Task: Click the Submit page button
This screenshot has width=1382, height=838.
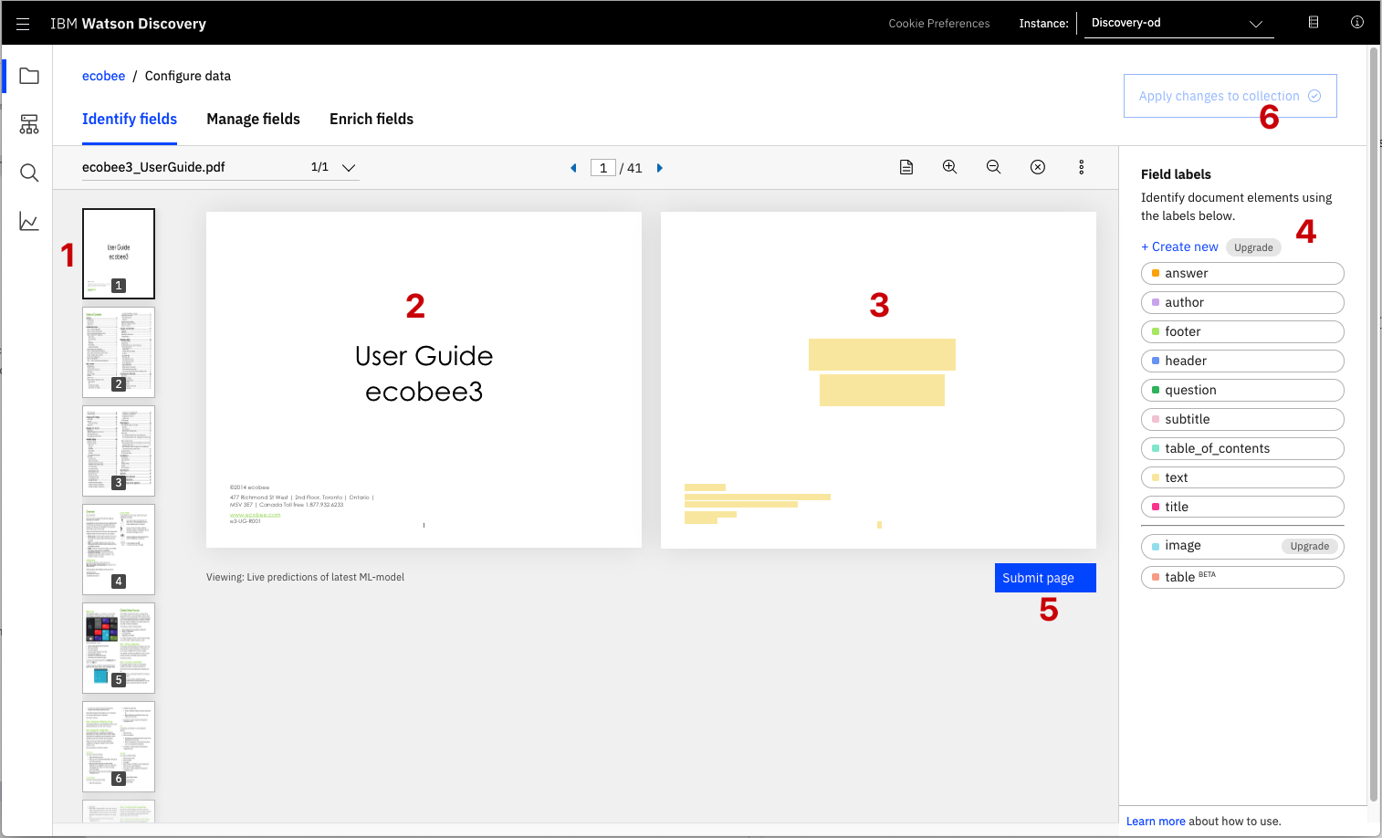Action: [x=1045, y=578]
